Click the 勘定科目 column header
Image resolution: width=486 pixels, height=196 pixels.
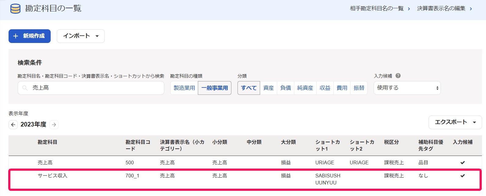[47, 142]
